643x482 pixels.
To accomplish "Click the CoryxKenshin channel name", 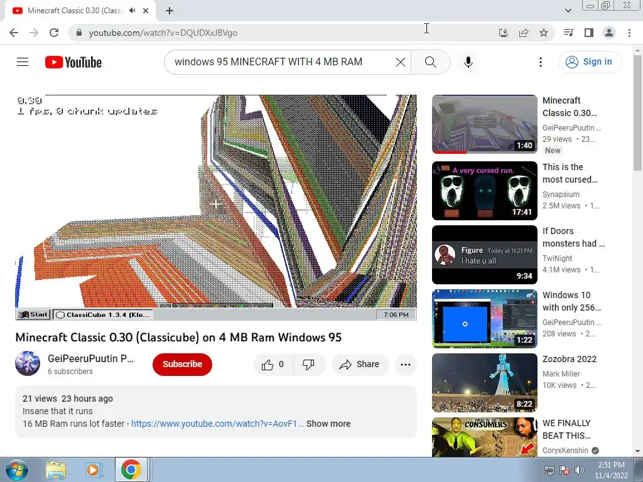I will coord(566,451).
